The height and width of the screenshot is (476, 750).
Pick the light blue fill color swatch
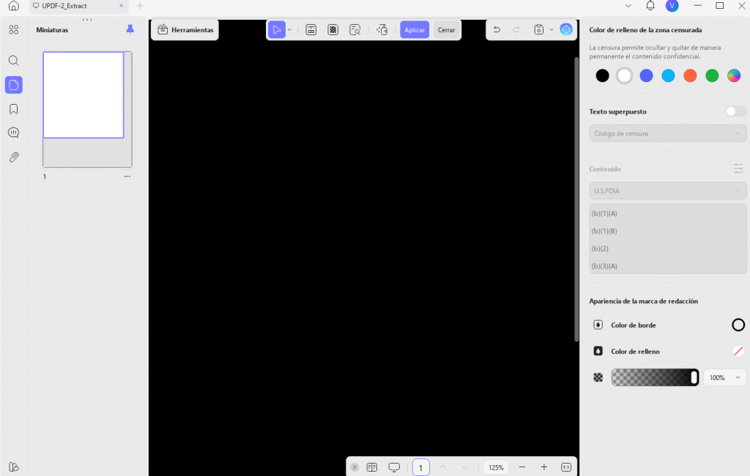(668, 75)
